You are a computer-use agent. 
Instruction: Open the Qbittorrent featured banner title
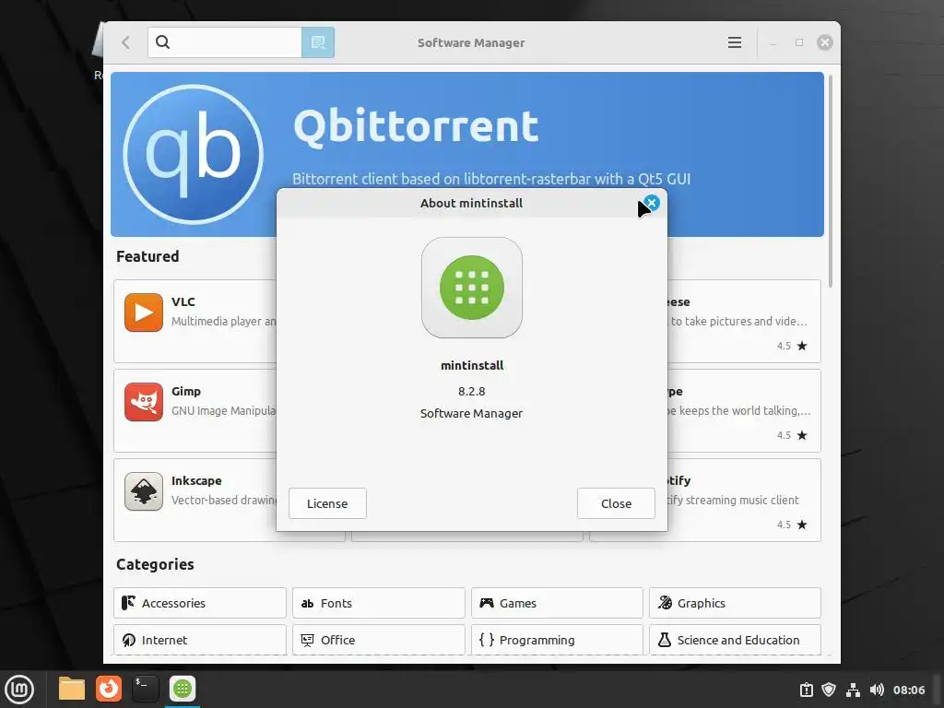coord(416,126)
